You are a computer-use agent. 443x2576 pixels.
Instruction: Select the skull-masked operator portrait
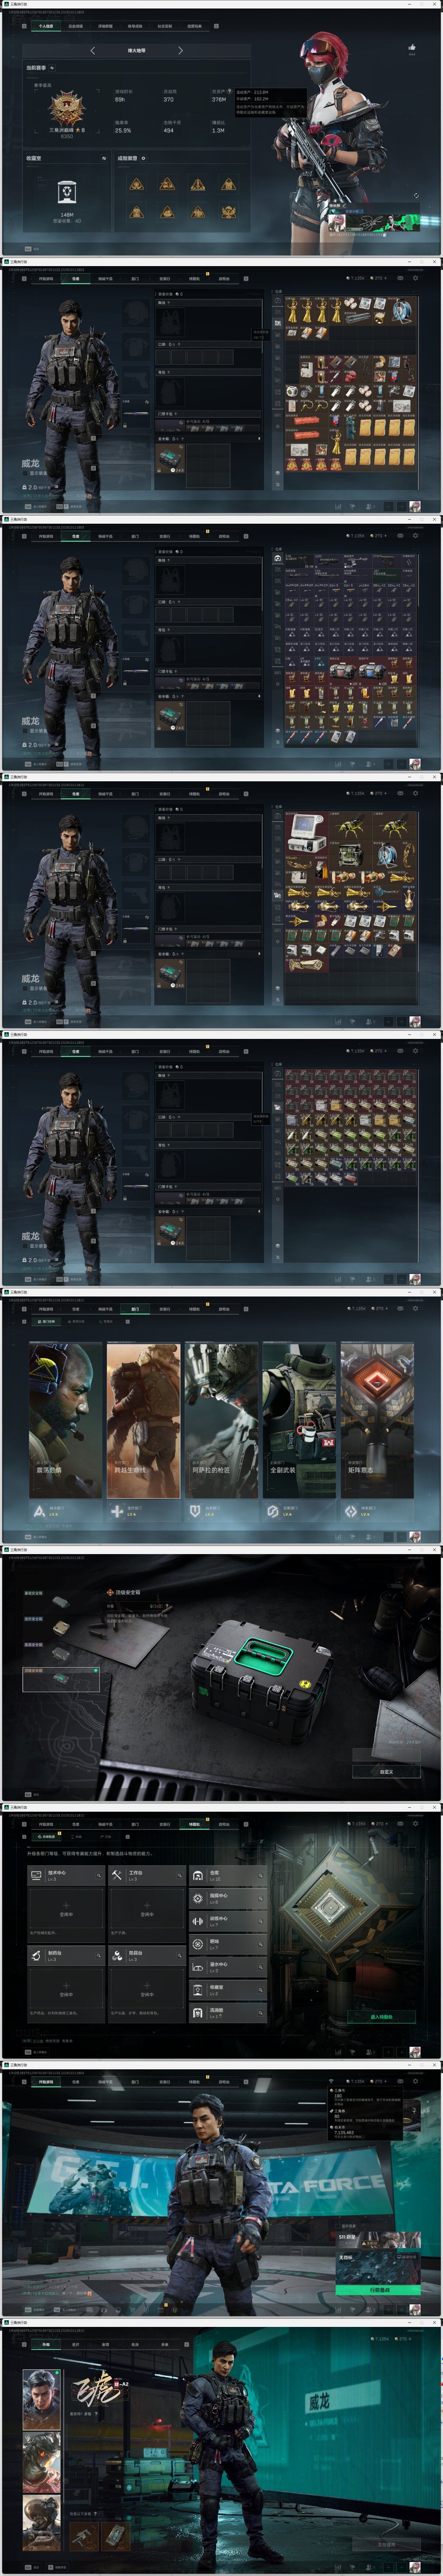pyautogui.click(x=42, y=2462)
